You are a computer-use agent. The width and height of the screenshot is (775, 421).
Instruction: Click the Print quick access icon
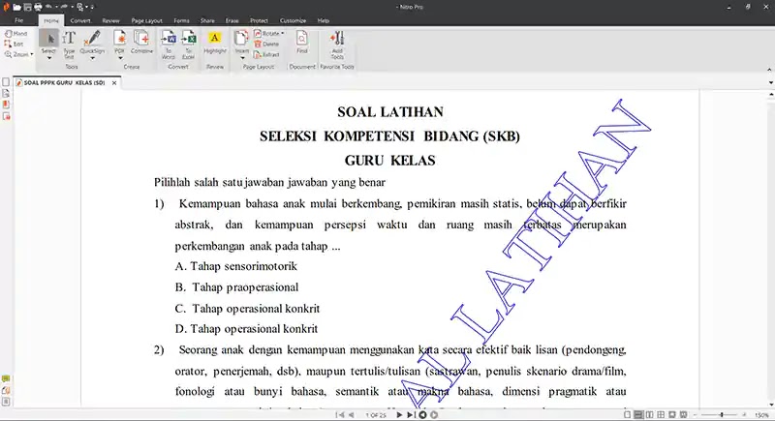[x=38, y=7]
